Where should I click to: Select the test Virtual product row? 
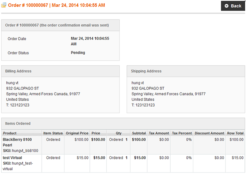click(123, 163)
